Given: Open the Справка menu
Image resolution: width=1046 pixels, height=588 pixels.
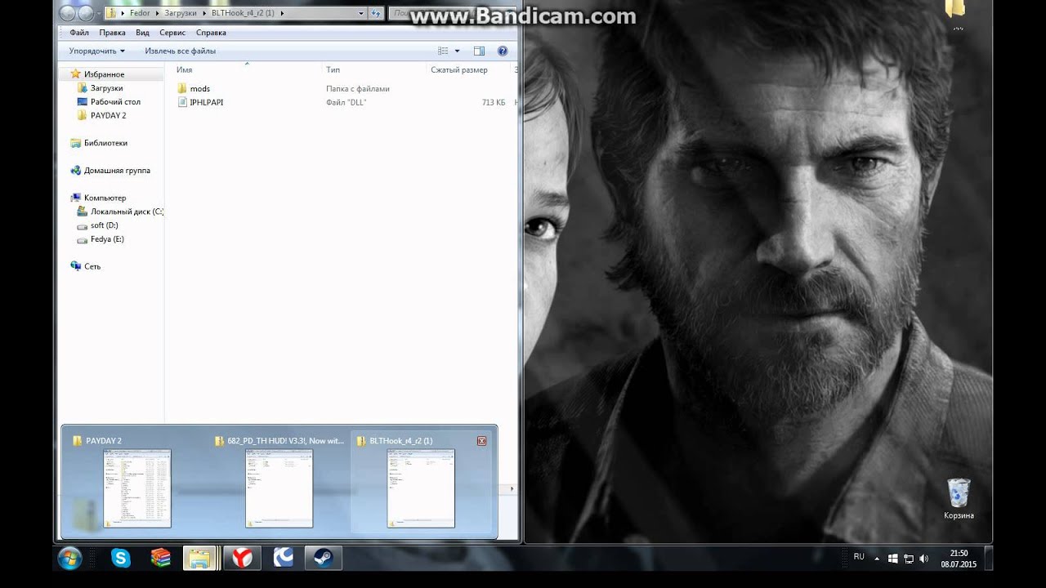Looking at the screenshot, I should click(x=211, y=33).
